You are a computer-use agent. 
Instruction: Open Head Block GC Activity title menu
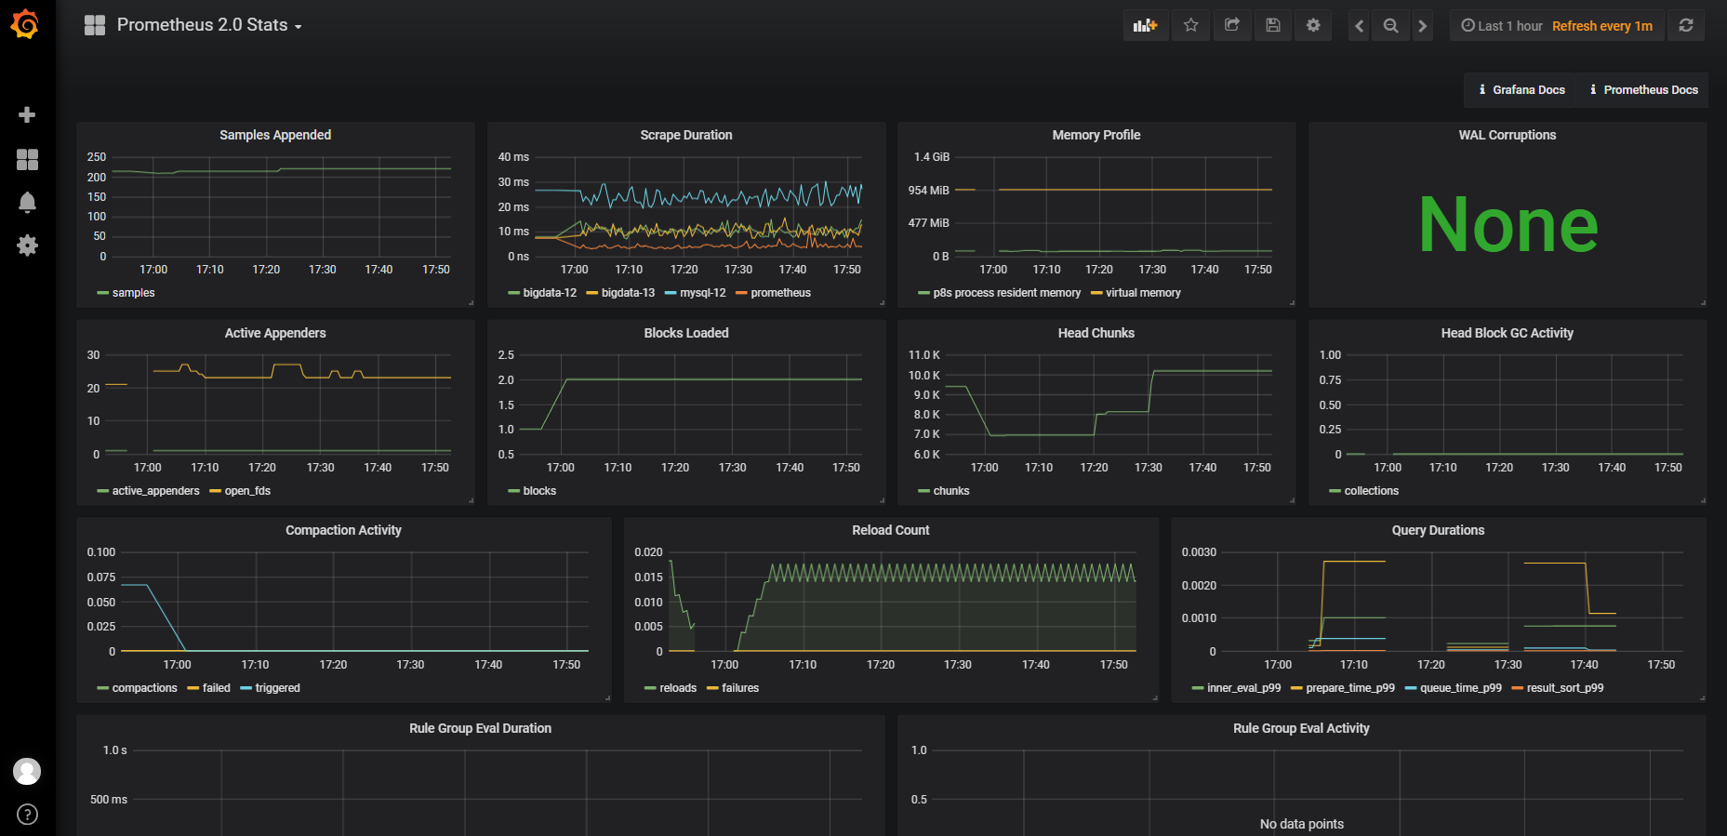tap(1508, 333)
